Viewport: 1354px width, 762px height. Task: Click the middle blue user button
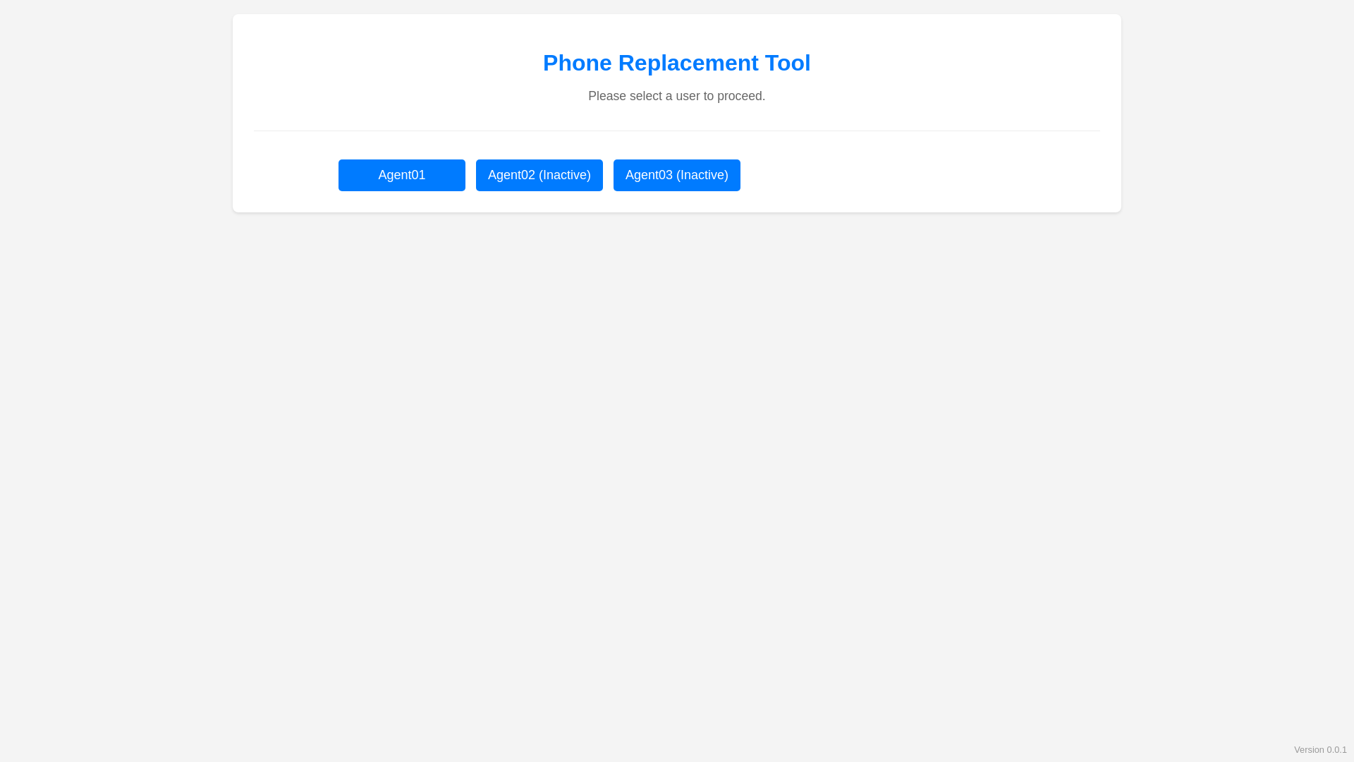click(539, 175)
